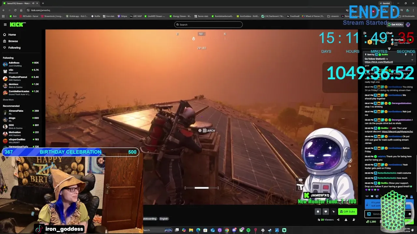Screen dimensions: 417x234
Task: Open the Gemini button in Chrome
Action: 384,3
